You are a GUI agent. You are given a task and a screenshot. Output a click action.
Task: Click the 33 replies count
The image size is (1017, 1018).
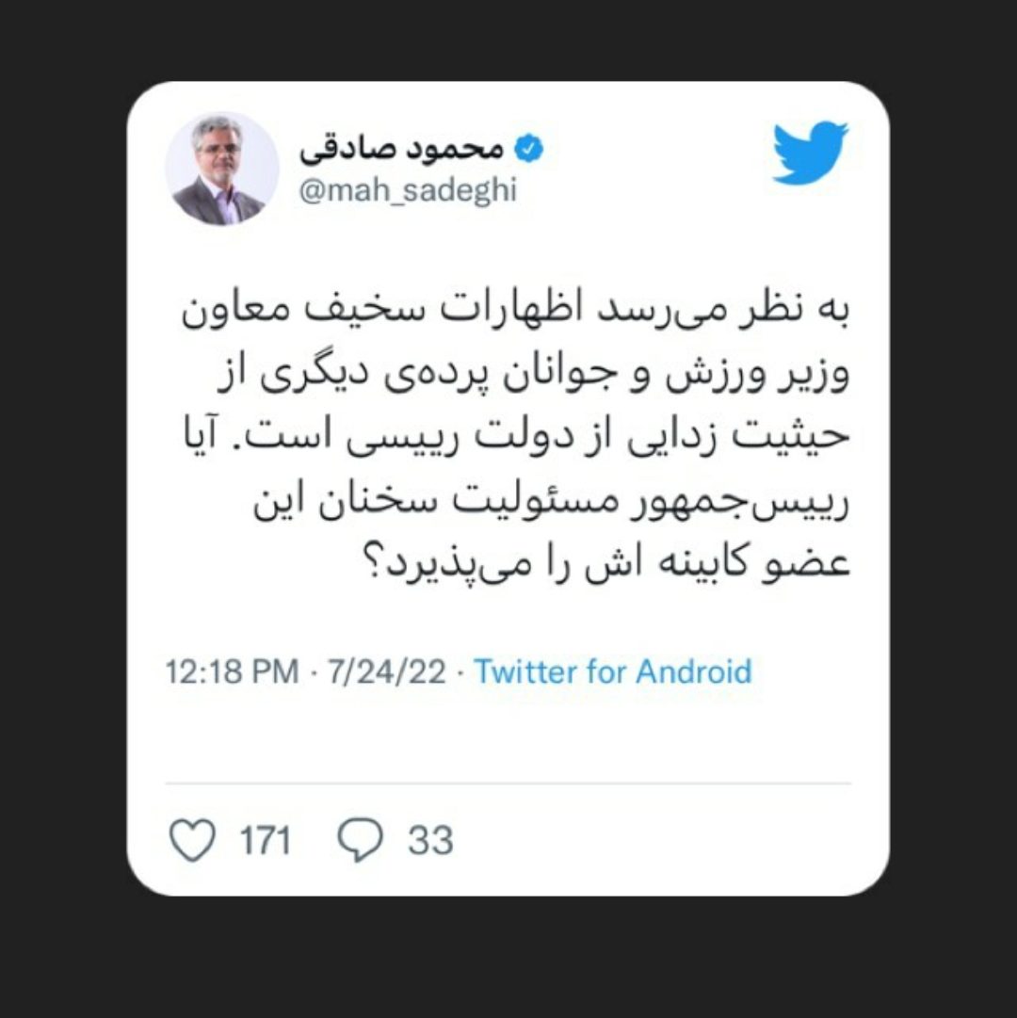pyautogui.click(x=430, y=840)
